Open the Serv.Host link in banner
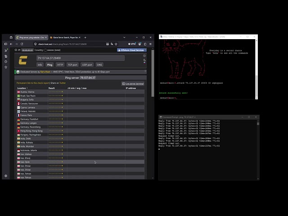 pos(45,72)
